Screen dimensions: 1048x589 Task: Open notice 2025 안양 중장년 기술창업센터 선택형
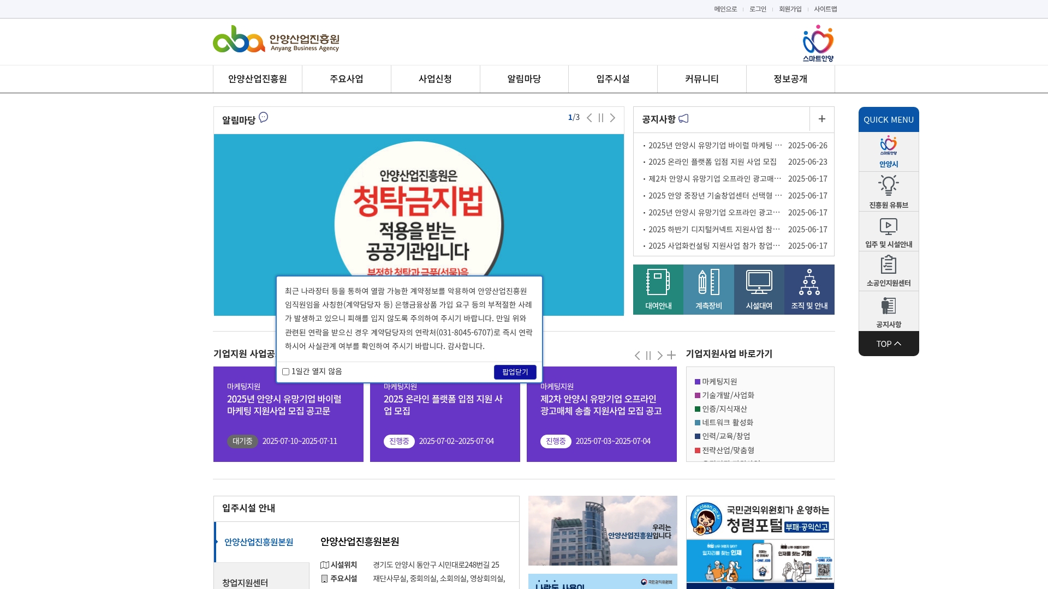click(x=715, y=196)
